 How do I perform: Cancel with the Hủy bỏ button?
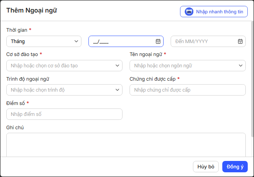coord(206,167)
